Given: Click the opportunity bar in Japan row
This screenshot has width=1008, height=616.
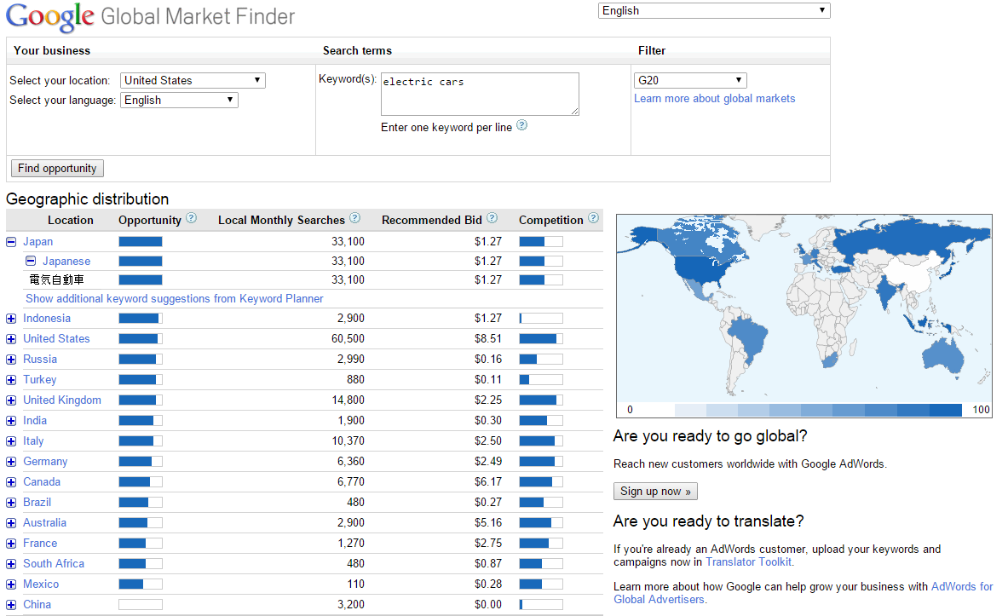Looking at the screenshot, I should pyautogui.click(x=140, y=242).
